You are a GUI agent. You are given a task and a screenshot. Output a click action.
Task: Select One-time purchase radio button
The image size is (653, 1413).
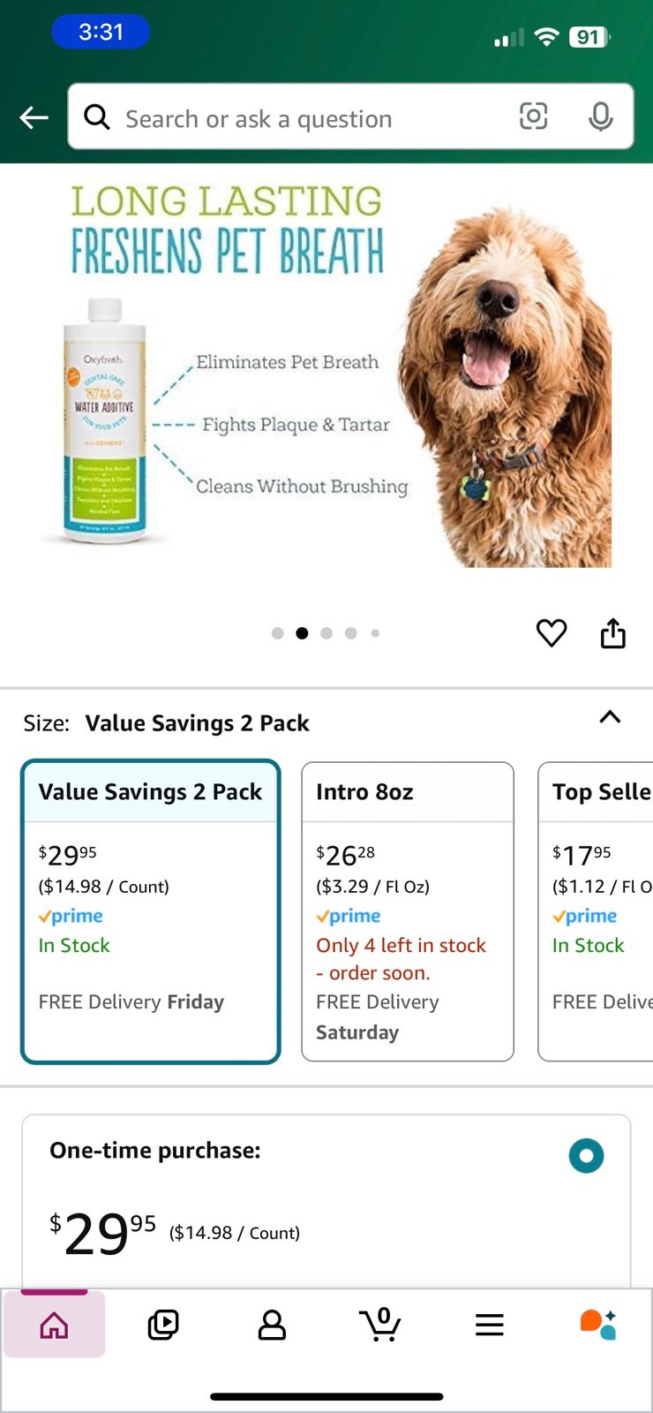tap(586, 1155)
